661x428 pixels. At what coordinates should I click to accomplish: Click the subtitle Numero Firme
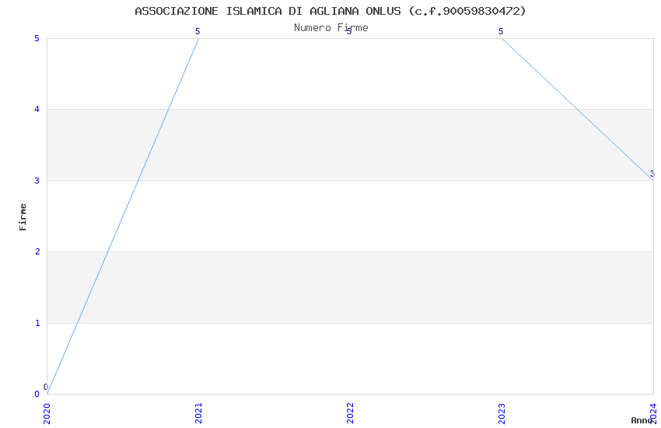(331, 28)
